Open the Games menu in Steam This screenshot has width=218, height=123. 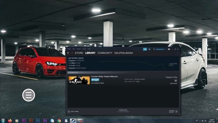point(84,49)
